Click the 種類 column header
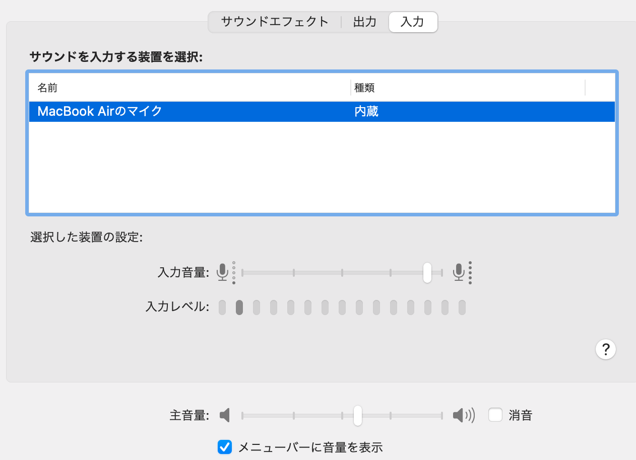This screenshot has width=636, height=460. (468, 88)
